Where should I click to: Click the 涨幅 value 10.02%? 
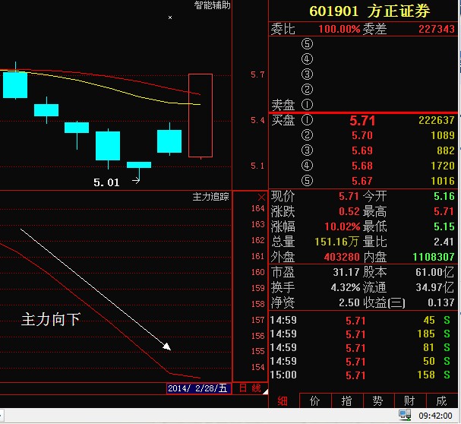click(x=343, y=227)
